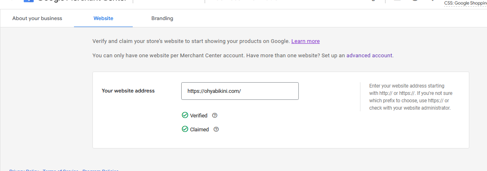Focus the website address input field
487x171 pixels.
pos(240,91)
